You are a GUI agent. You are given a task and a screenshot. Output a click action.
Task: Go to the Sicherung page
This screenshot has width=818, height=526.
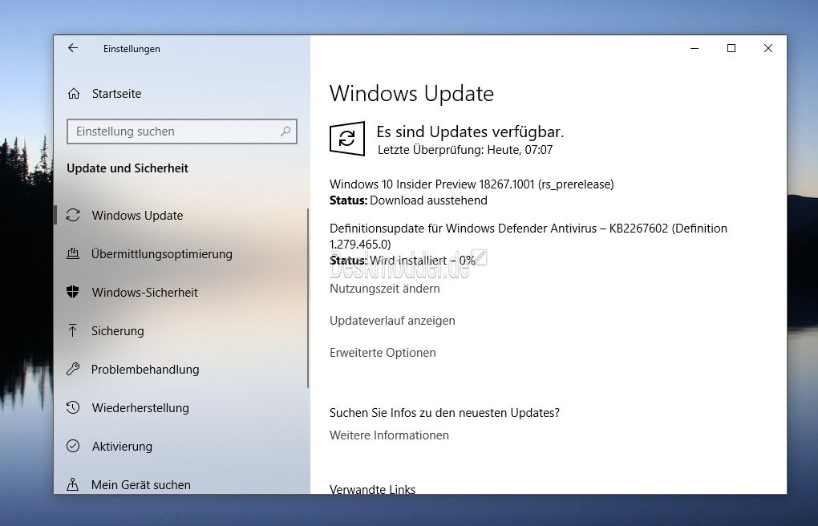coord(117,331)
